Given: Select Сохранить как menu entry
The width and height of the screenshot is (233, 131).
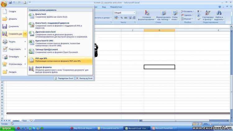Looking at the screenshot, I should point(12,34).
